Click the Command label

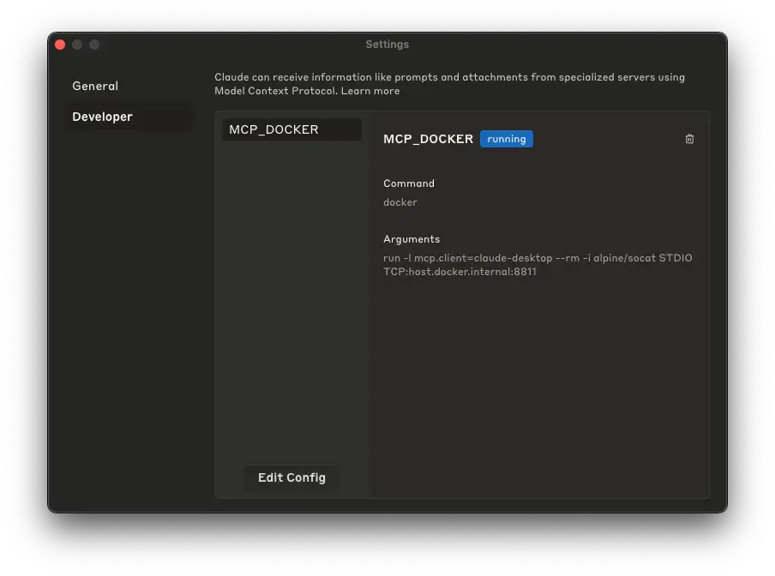[x=409, y=183]
